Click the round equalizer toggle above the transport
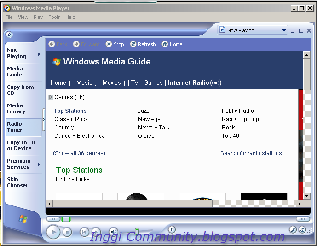Screen dimensions: 317x246 (172, 229)
